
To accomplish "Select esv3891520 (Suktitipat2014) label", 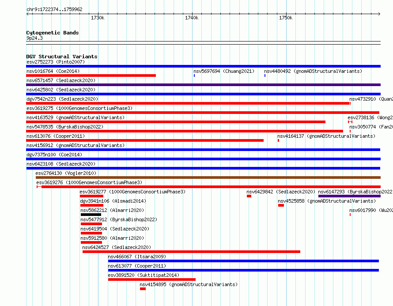I will tap(144, 275).
